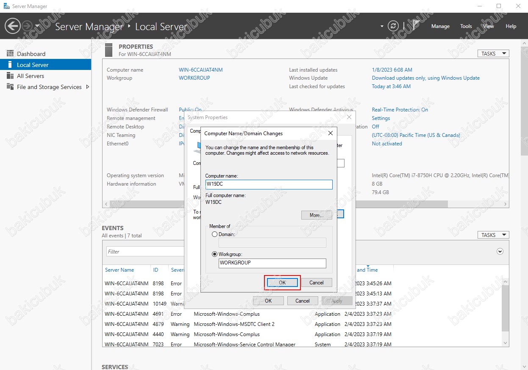Select Local Server in the sidebar

tap(46, 65)
